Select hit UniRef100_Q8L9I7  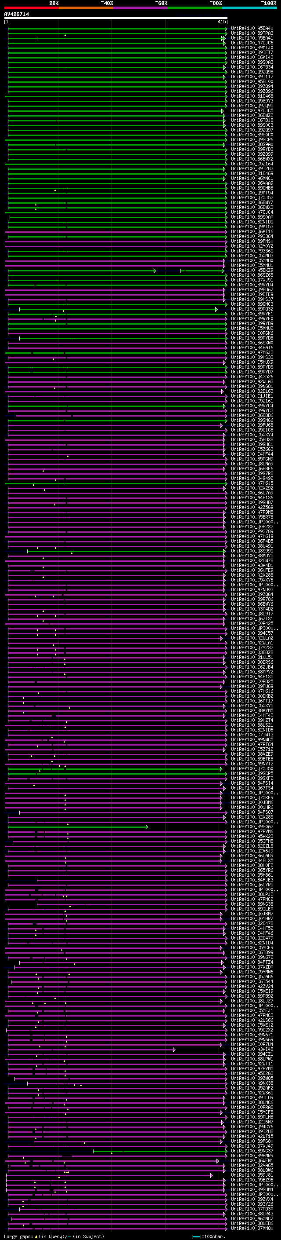tap(252, 614)
